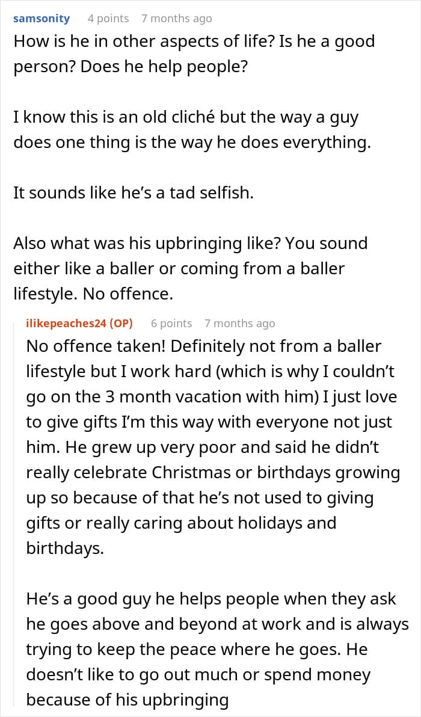Viewport: 421px width, 717px height.
Task: Click the paragraph starting "Also what was his upbringing"
Action: [190, 269]
